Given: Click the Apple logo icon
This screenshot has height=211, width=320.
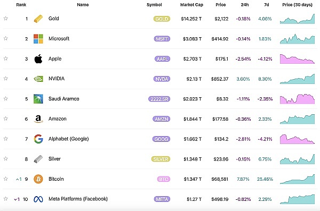Looking at the screenshot, I should point(38,59).
